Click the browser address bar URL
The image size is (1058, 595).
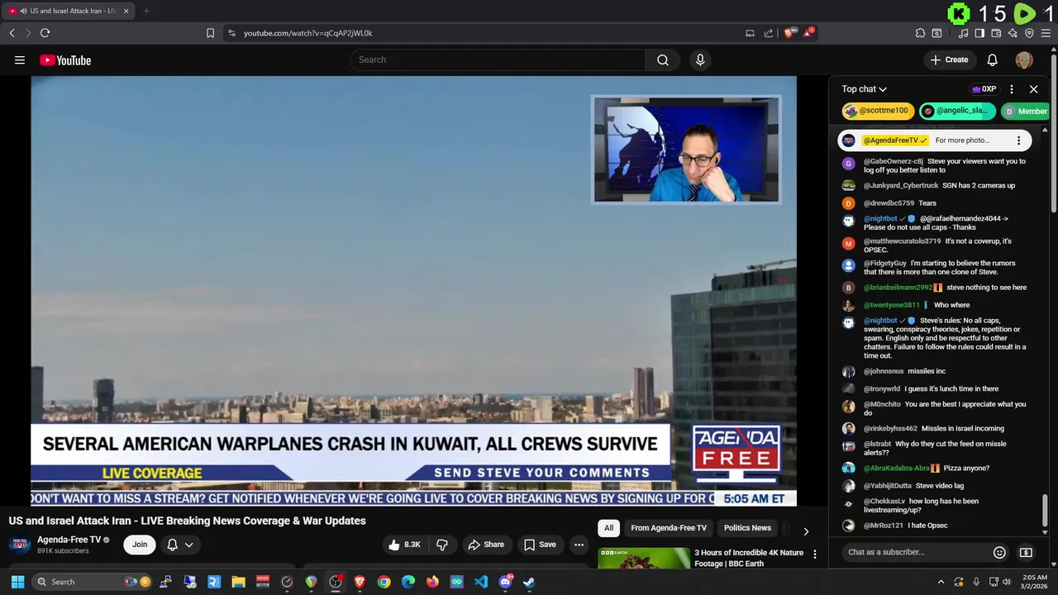[x=307, y=33]
